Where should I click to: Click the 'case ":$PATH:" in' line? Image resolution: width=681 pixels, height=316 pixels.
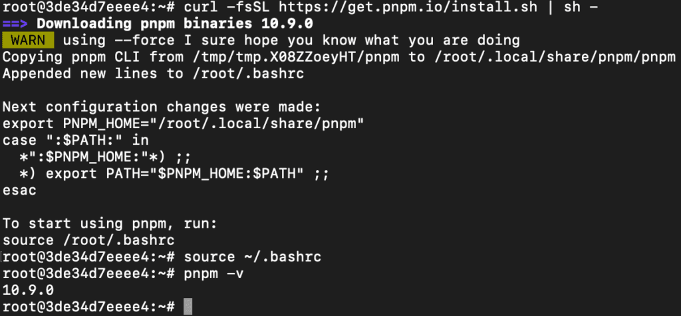[76, 141]
